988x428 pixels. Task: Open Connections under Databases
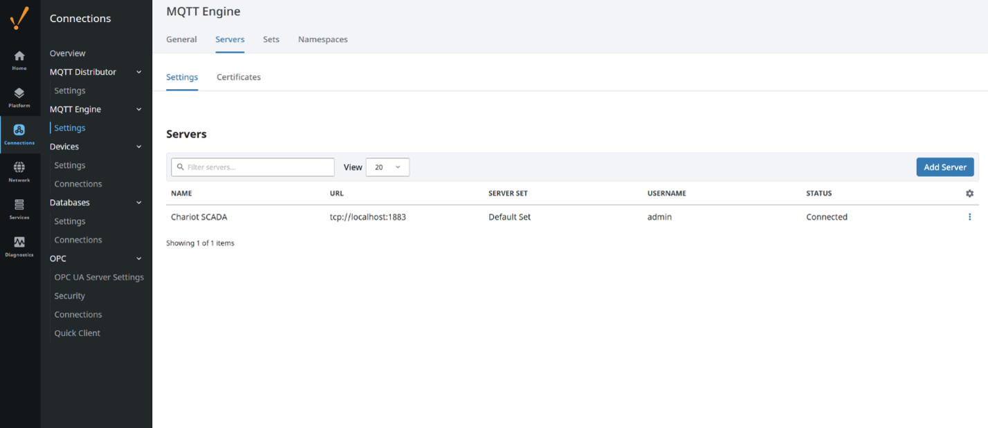(78, 240)
